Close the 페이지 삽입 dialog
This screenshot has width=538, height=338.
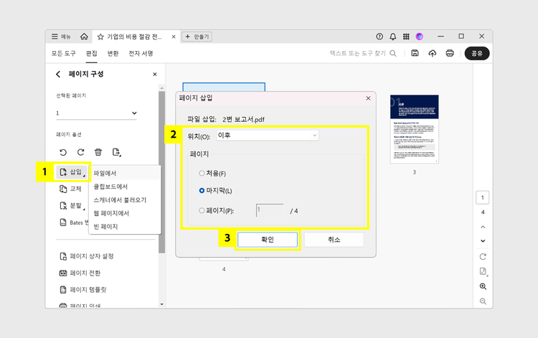368,98
